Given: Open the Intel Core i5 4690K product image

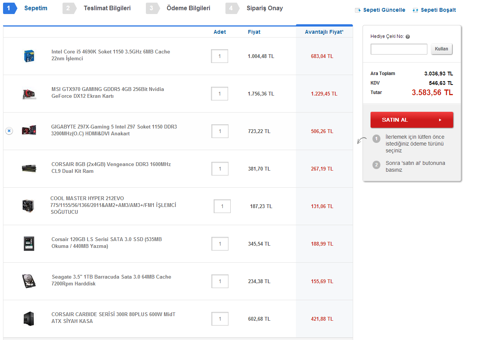Looking at the screenshot, I should tap(29, 56).
